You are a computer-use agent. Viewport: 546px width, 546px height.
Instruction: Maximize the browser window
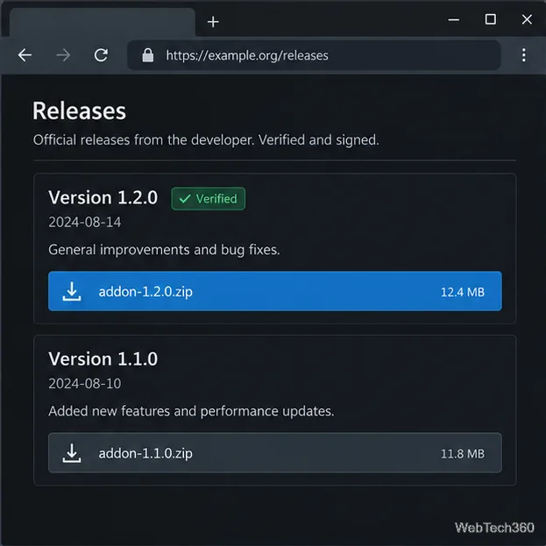(490, 19)
